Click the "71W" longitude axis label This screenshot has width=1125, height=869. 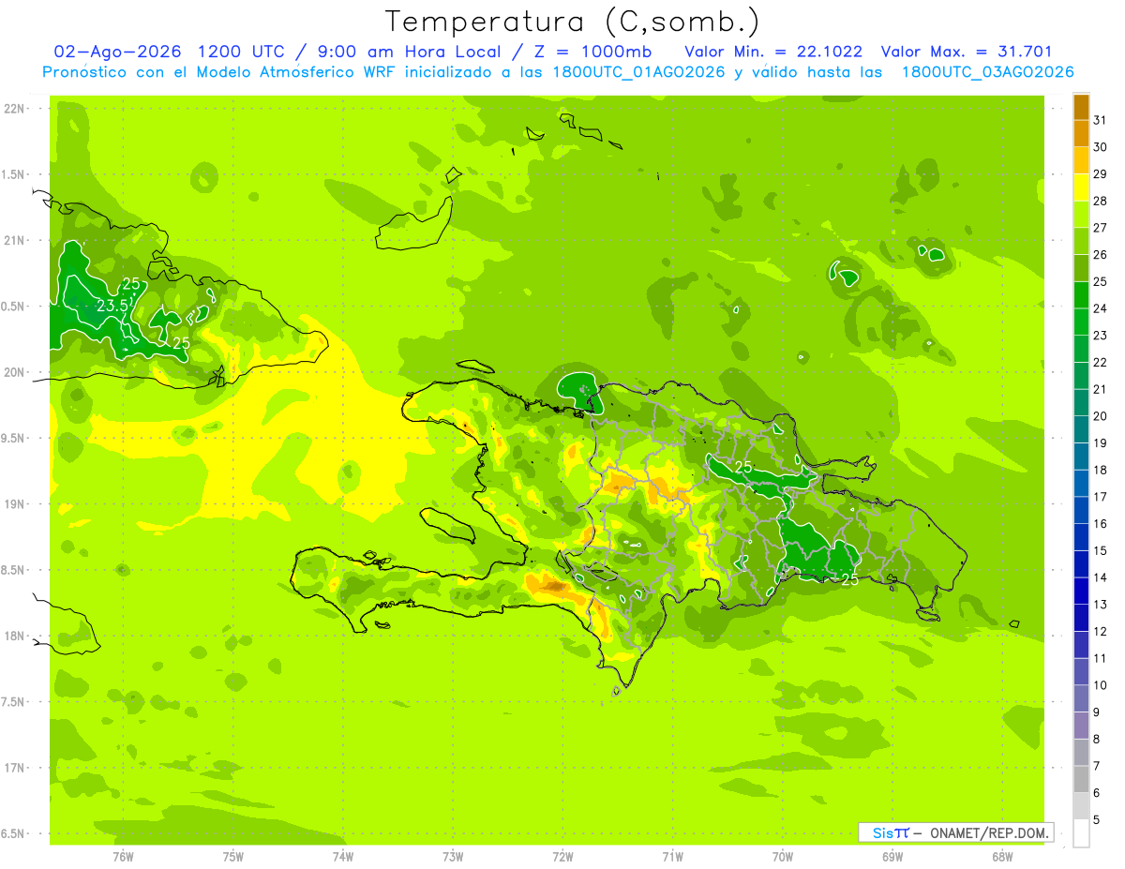pos(672,856)
